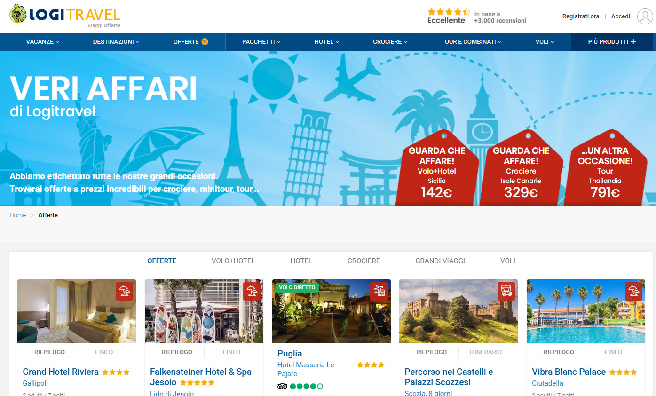The image size is (656, 396).
Task: Expand the Vacanze dropdown menu
Action: click(x=43, y=41)
